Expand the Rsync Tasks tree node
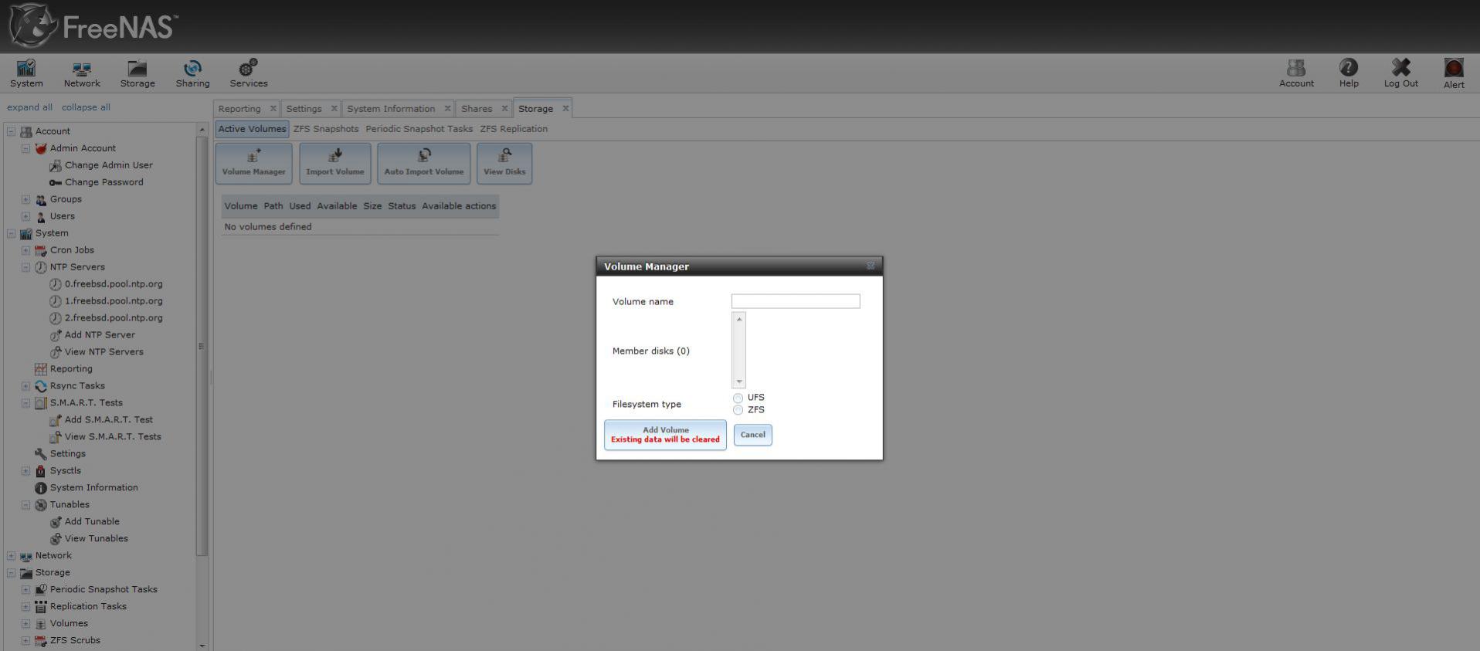The height and width of the screenshot is (651, 1480). (x=25, y=386)
